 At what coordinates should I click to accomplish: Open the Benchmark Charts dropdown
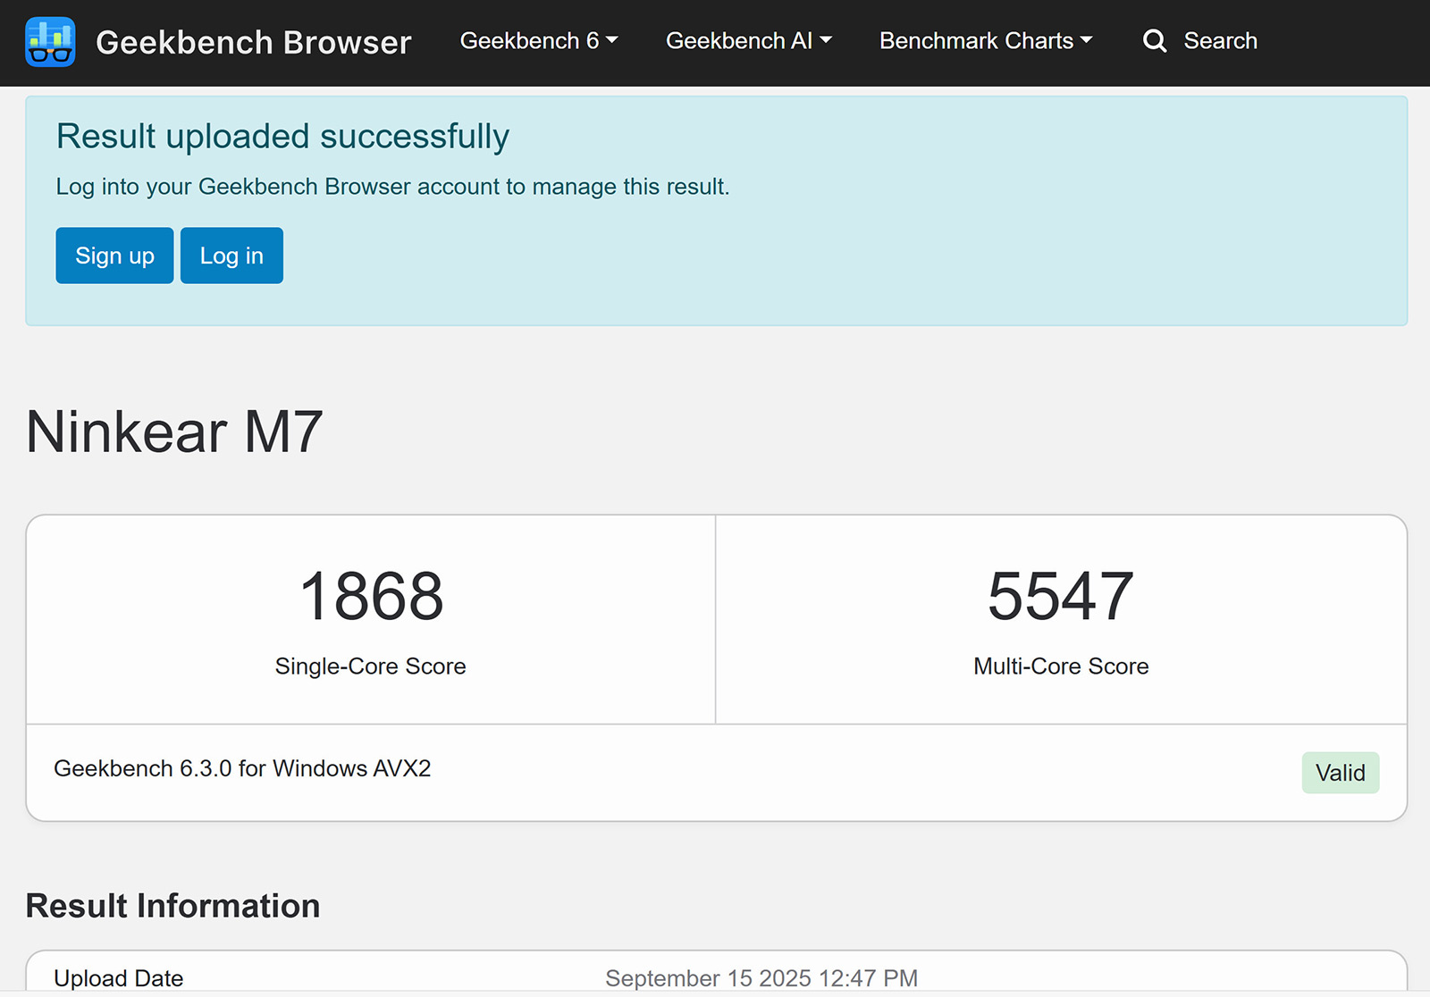pos(986,41)
